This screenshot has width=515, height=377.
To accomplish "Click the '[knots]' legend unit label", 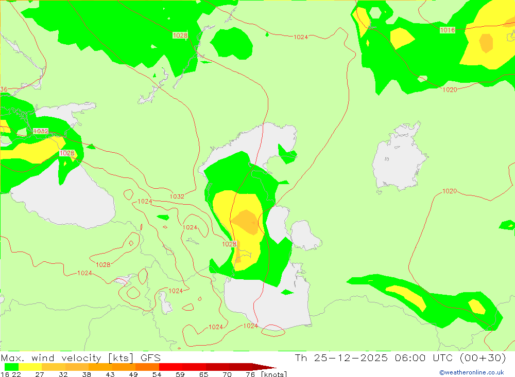I will (274, 374).
